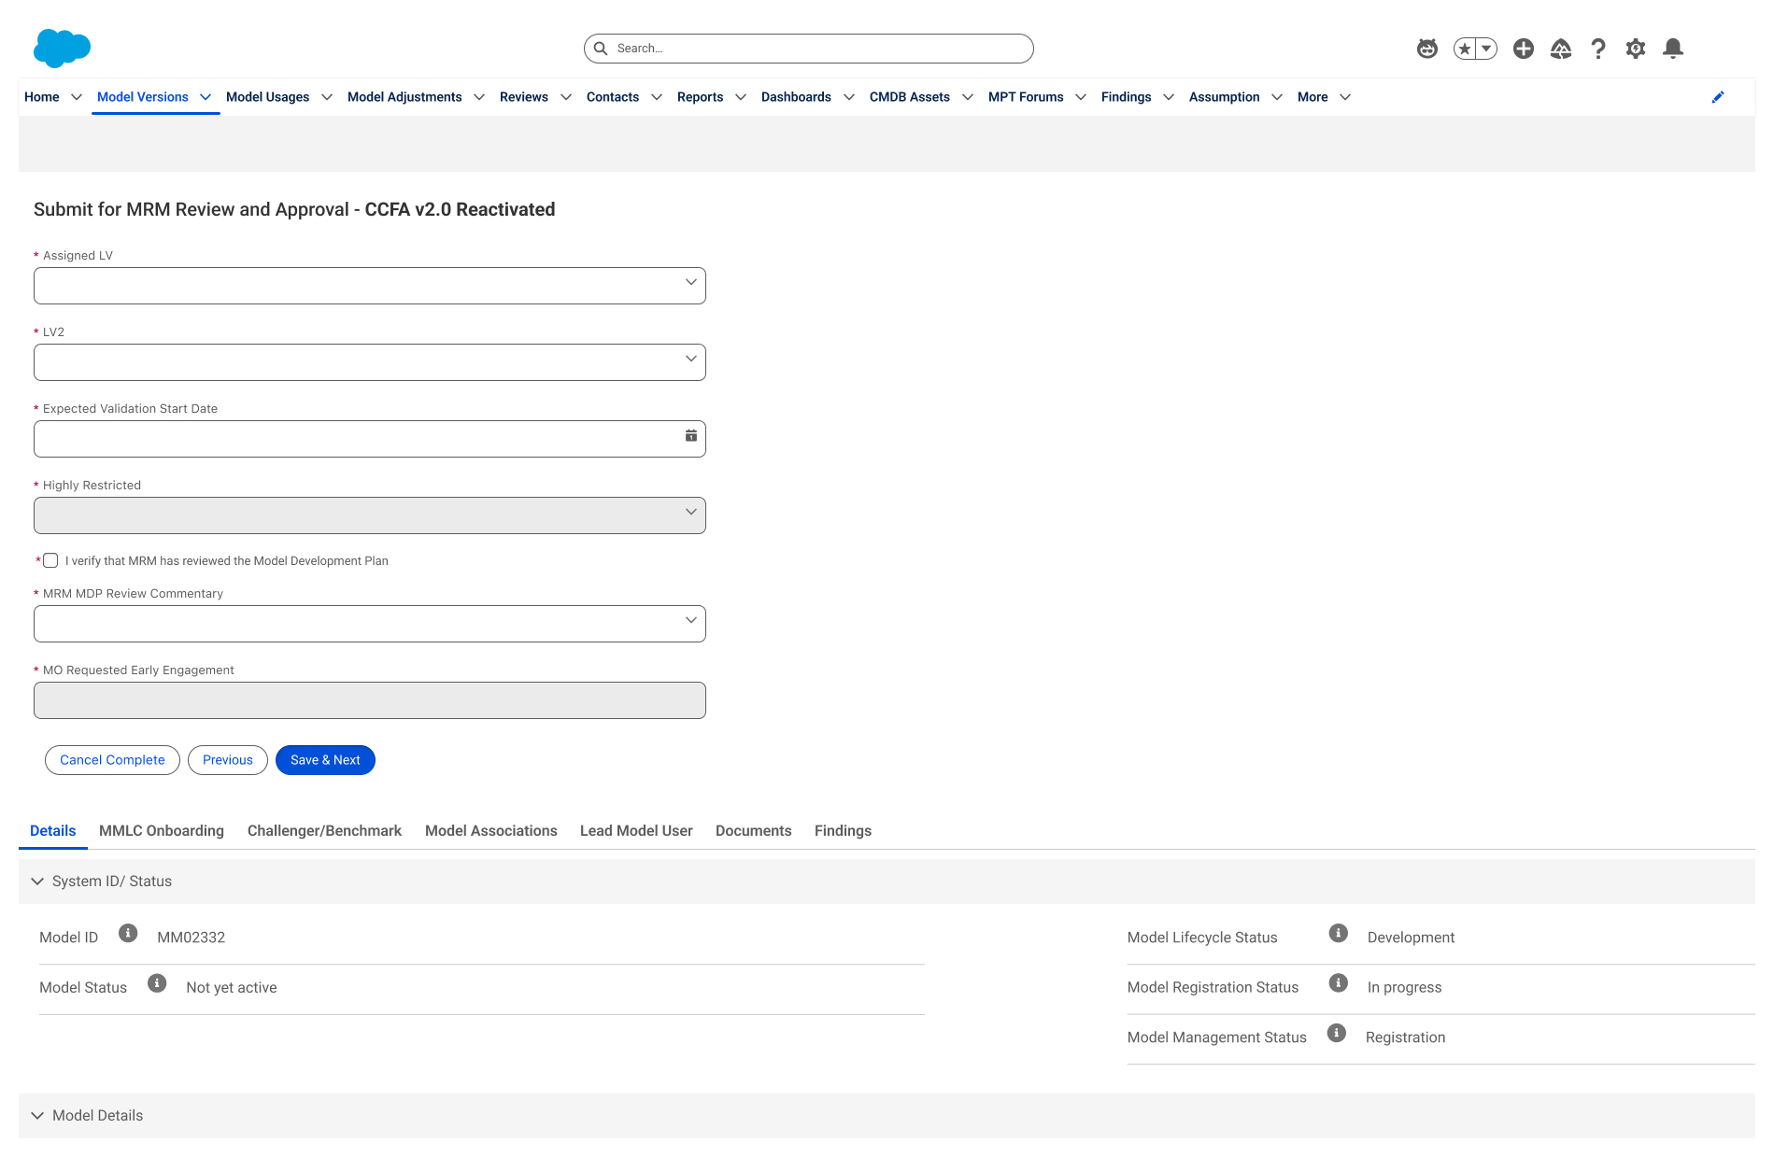This screenshot has width=1774, height=1157.
Task: Click the 'Registration' management status value
Action: 1406,1037
